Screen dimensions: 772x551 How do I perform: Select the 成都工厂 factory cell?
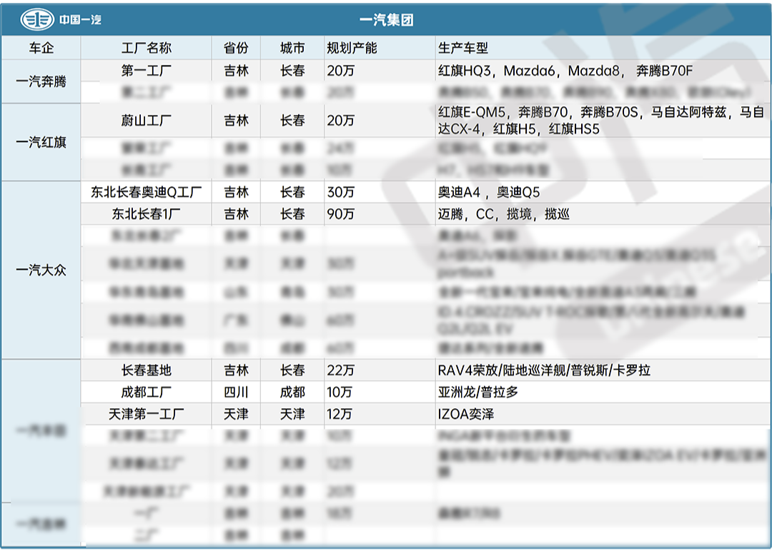tap(147, 393)
